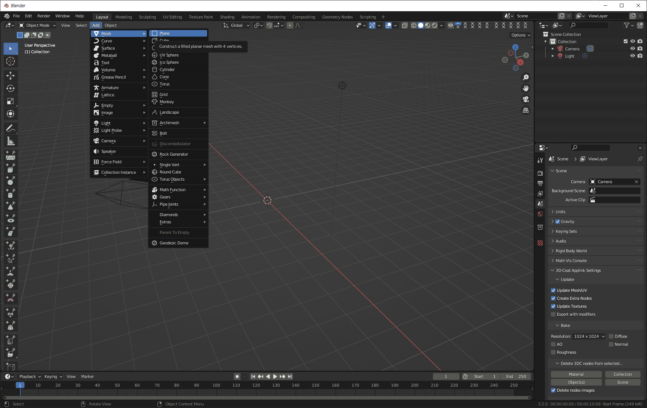Viewport: 647px width, 408px height.
Task: Switch to the Sculpting workspace tab
Action: tap(147, 17)
